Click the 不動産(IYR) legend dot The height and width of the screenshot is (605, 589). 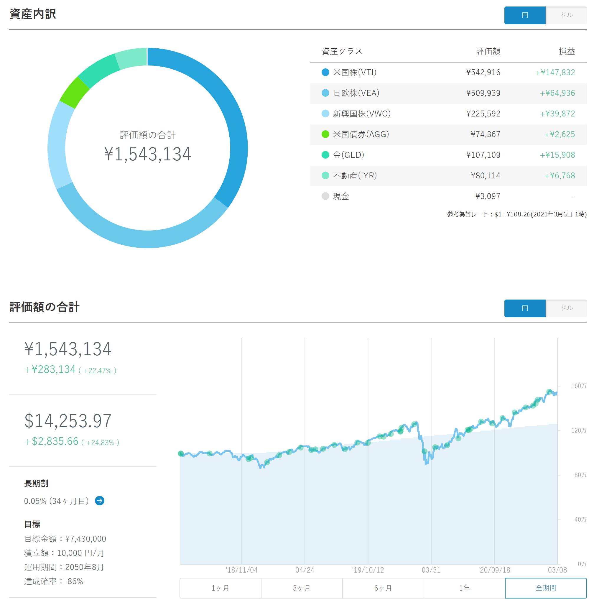tap(325, 175)
